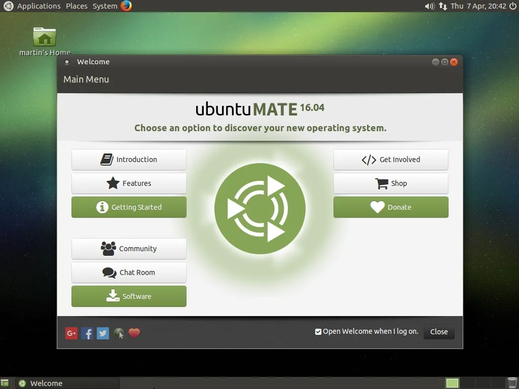Screen dimensions: 519x389
Task: Expand the Places menu
Action: click(x=77, y=6)
